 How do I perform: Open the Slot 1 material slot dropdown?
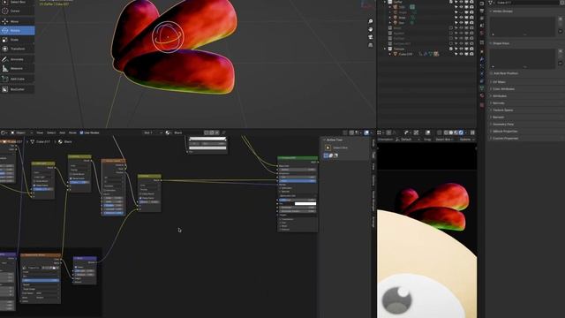pyautogui.click(x=153, y=132)
